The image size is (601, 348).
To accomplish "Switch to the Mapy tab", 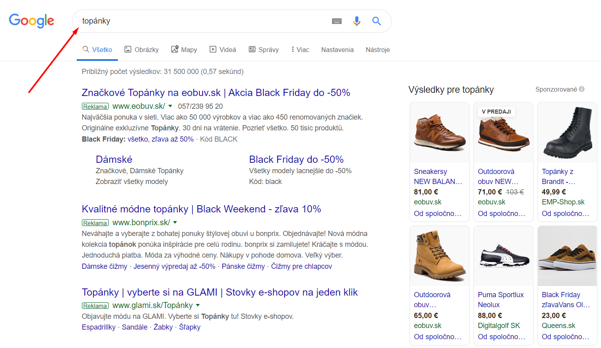I will [184, 50].
